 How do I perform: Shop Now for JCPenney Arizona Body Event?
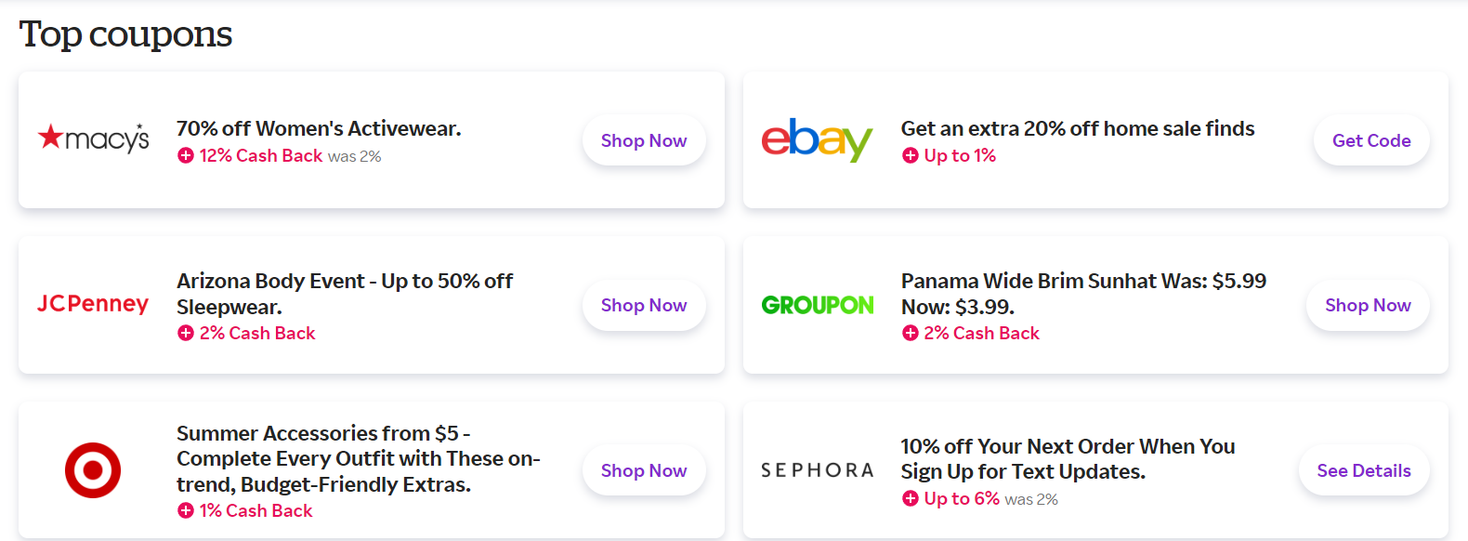tap(644, 305)
